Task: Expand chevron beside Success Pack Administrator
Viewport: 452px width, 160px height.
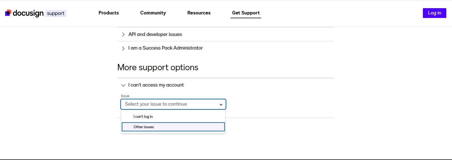Action: 123,48
